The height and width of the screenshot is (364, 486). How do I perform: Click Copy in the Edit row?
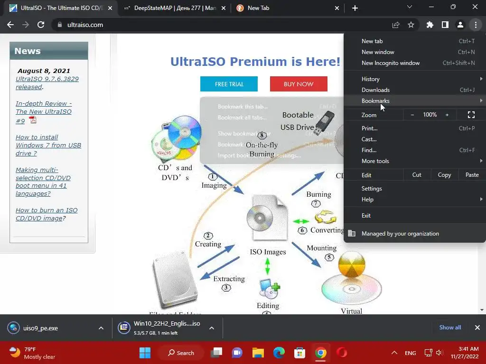444,175
